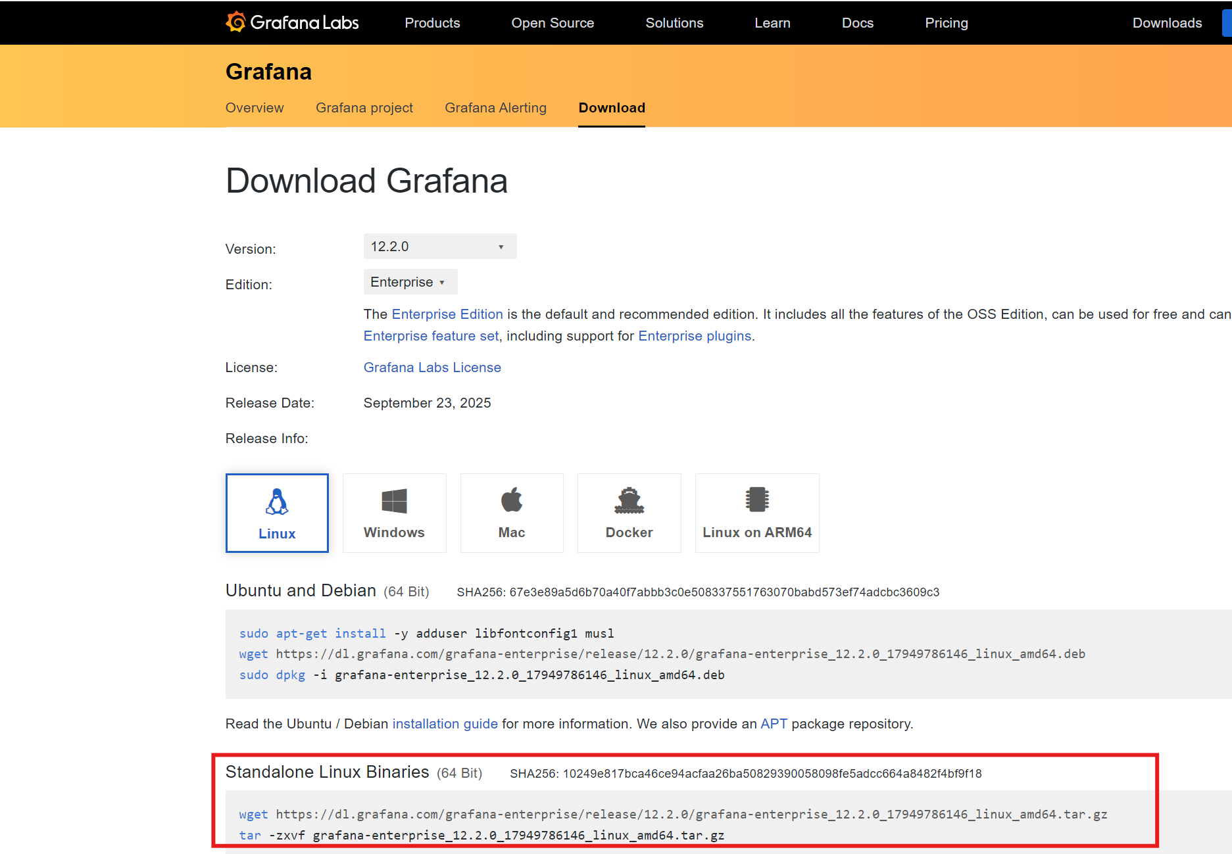
Task: Select the Docker platform tile
Action: coord(629,513)
